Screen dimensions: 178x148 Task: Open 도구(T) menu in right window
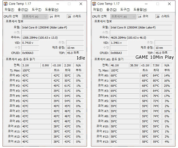click(125, 9)
